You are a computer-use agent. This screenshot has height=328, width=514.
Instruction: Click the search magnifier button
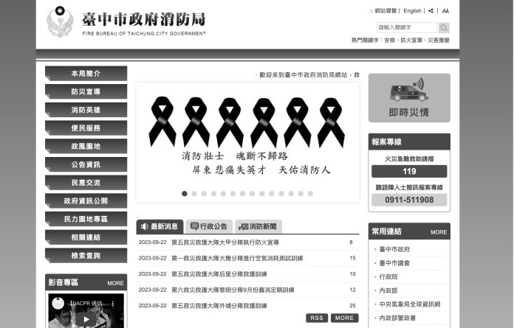pyautogui.click(x=444, y=28)
